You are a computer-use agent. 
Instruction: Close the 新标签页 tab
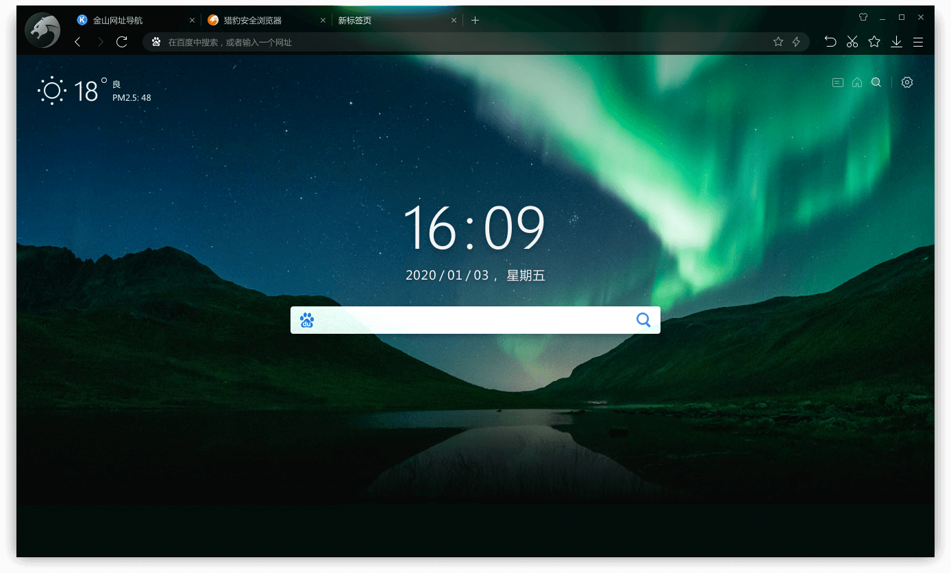pyautogui.click(x=454, y=21)
